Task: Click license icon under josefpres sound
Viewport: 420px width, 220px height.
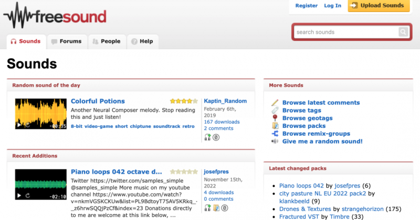Action: pyautogui.click(x=225, y=208)
